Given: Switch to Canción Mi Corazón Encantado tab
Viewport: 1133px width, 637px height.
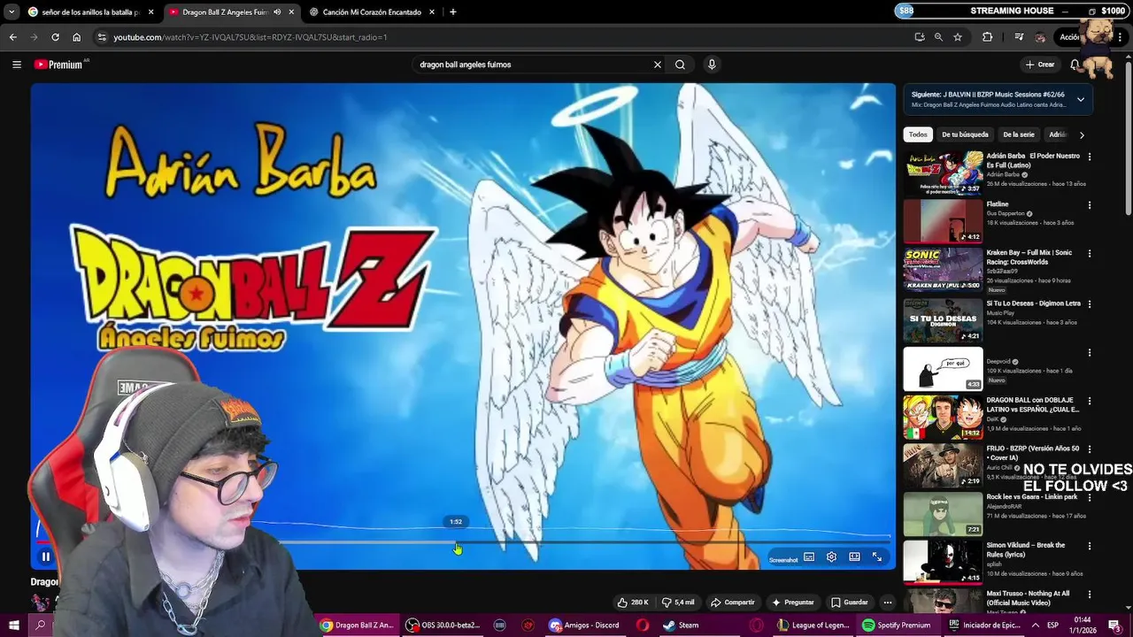Looking at the screenshot, I should pos(372,12).
